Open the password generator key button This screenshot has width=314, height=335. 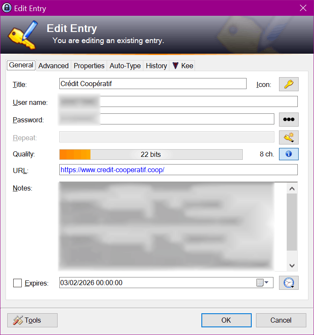288,137
